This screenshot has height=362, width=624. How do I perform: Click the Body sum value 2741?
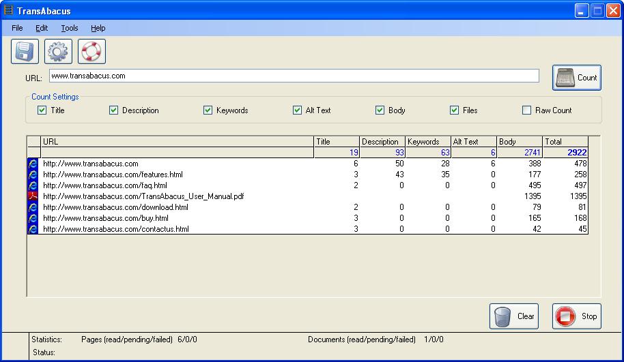click(533, 153)
